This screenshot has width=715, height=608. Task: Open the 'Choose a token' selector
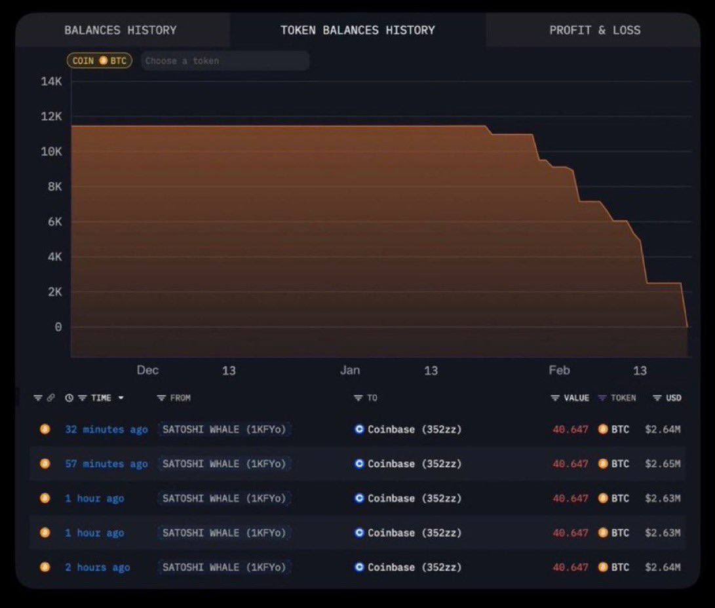click(x=225, y=60)
